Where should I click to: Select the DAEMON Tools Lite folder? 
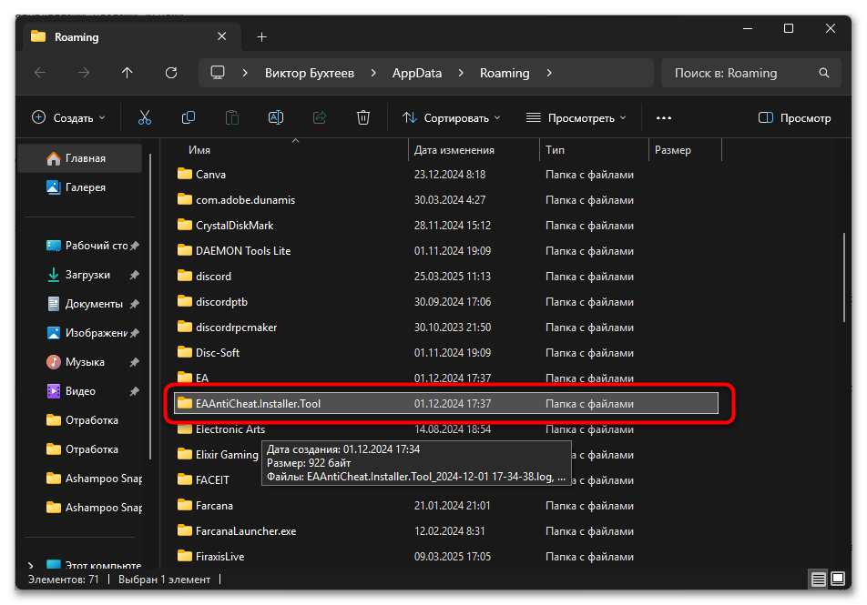(445, 251)
